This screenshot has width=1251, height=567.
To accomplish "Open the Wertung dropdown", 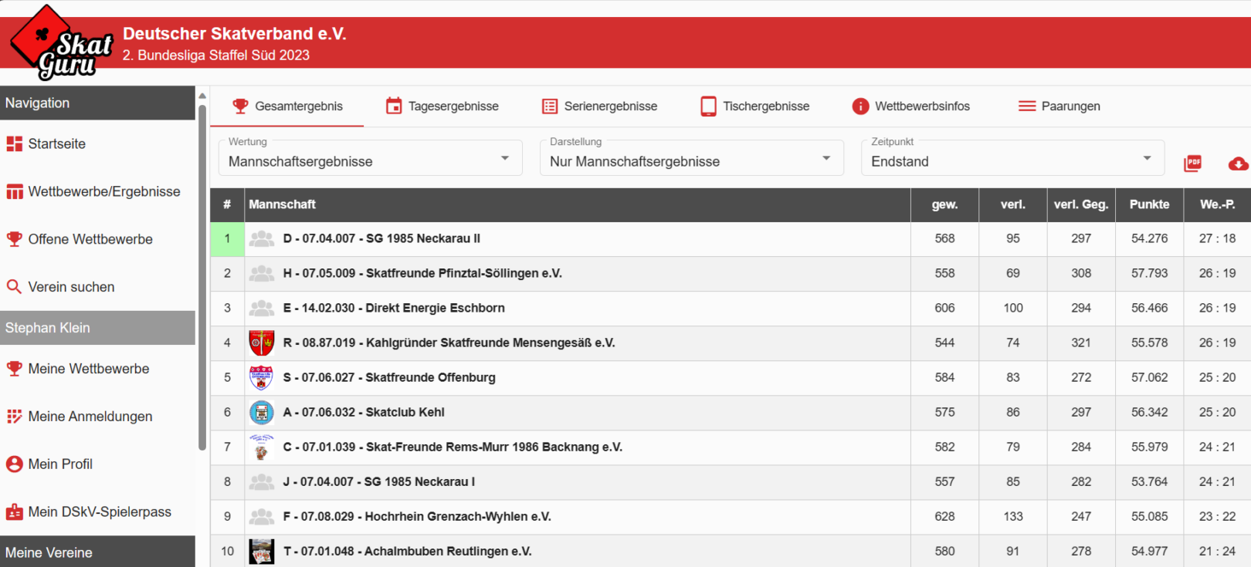I will [370, 158].
